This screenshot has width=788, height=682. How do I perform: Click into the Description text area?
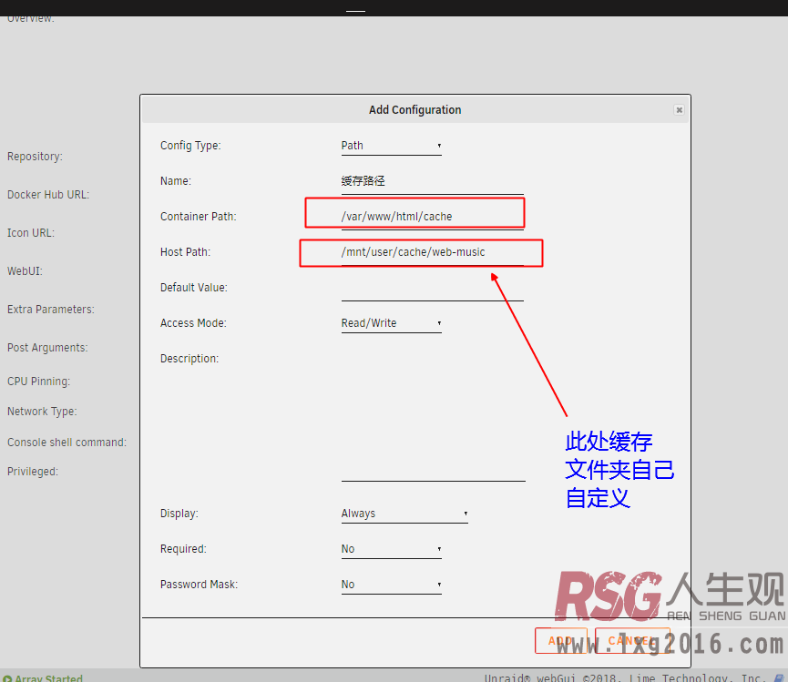434,416
